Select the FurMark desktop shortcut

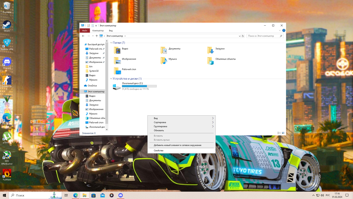point(7,175)
